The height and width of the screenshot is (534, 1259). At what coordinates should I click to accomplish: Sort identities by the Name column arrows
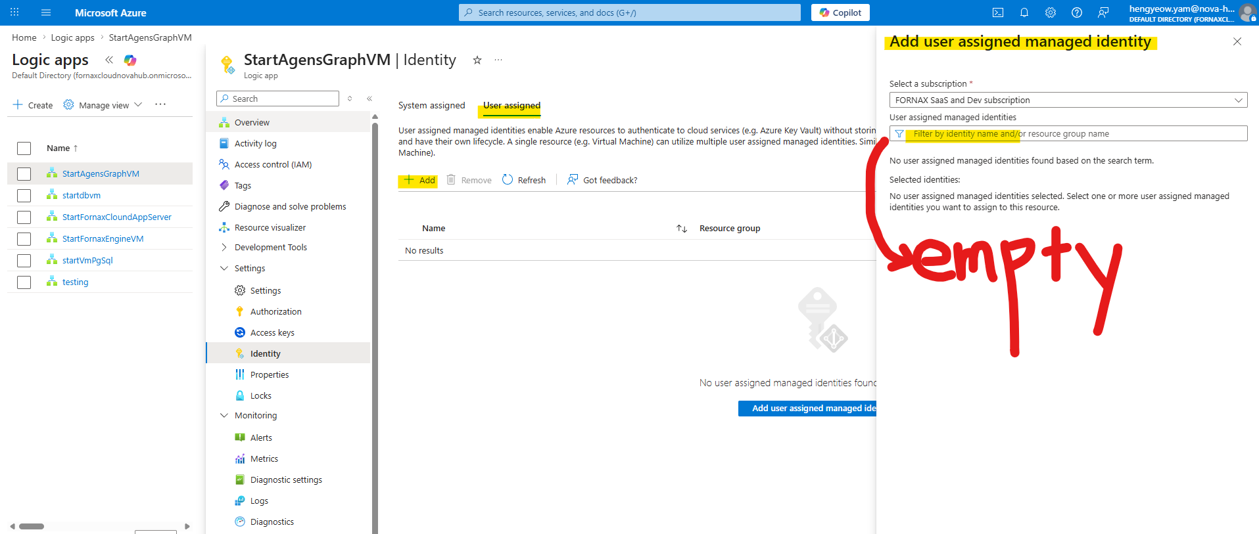pyautogui.click(x=682, y=229)
